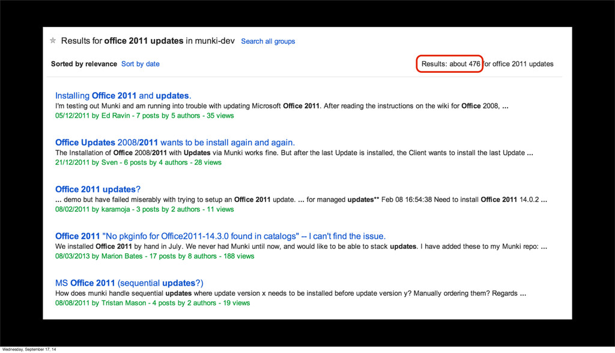Click the Sorted by relevance label
Screen dimensions: 615x353
tap(84, 64)
